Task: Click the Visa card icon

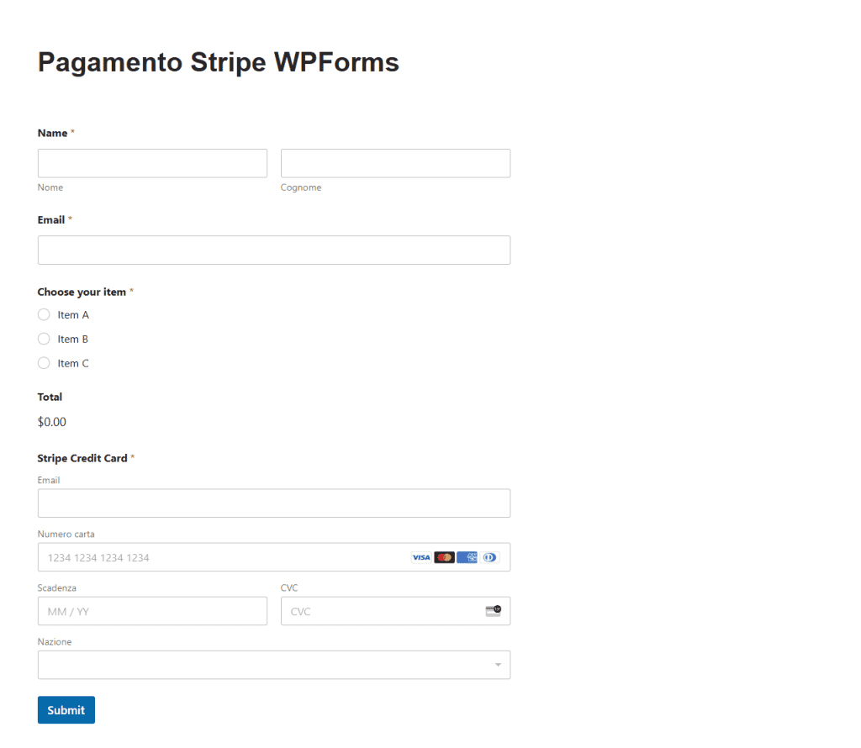Action: click(x=421, y=557)
